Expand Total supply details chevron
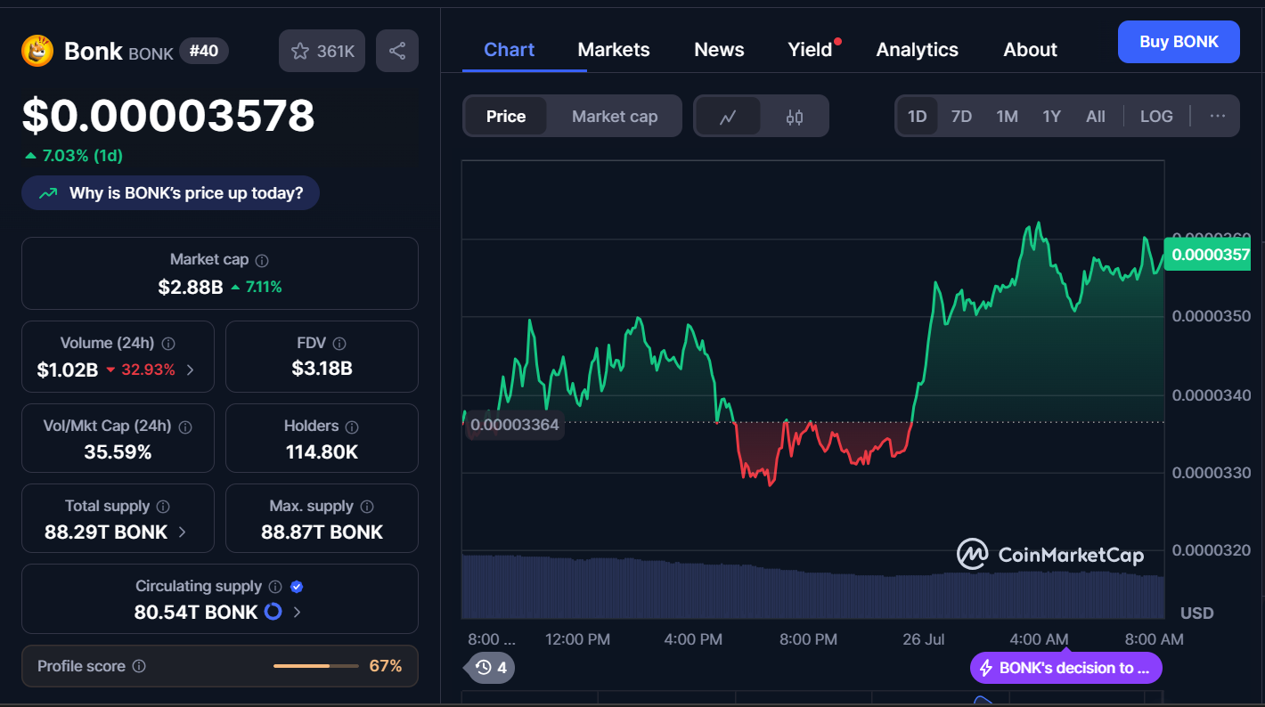This screenshot has height=707, width=1265. pos(183,532)
